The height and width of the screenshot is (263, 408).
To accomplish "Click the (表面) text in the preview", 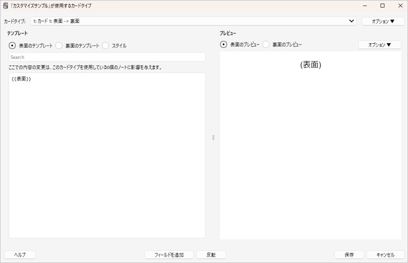I will click(x=311, y=65).
